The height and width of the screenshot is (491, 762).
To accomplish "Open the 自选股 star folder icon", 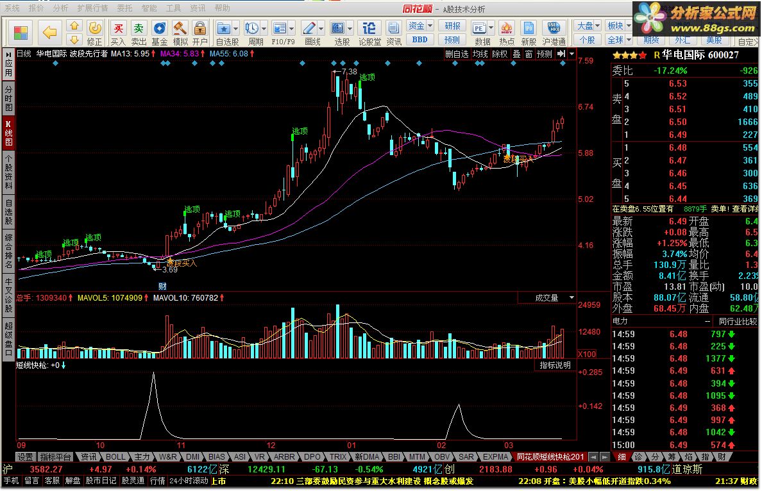I will click(224, 29).
